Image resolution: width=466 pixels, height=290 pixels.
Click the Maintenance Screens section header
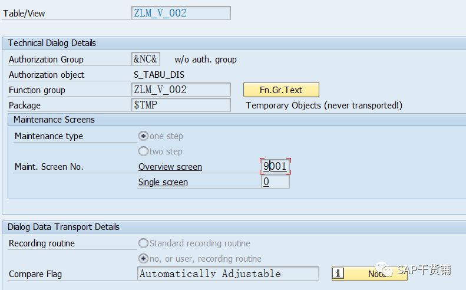[x=54, y=120]
